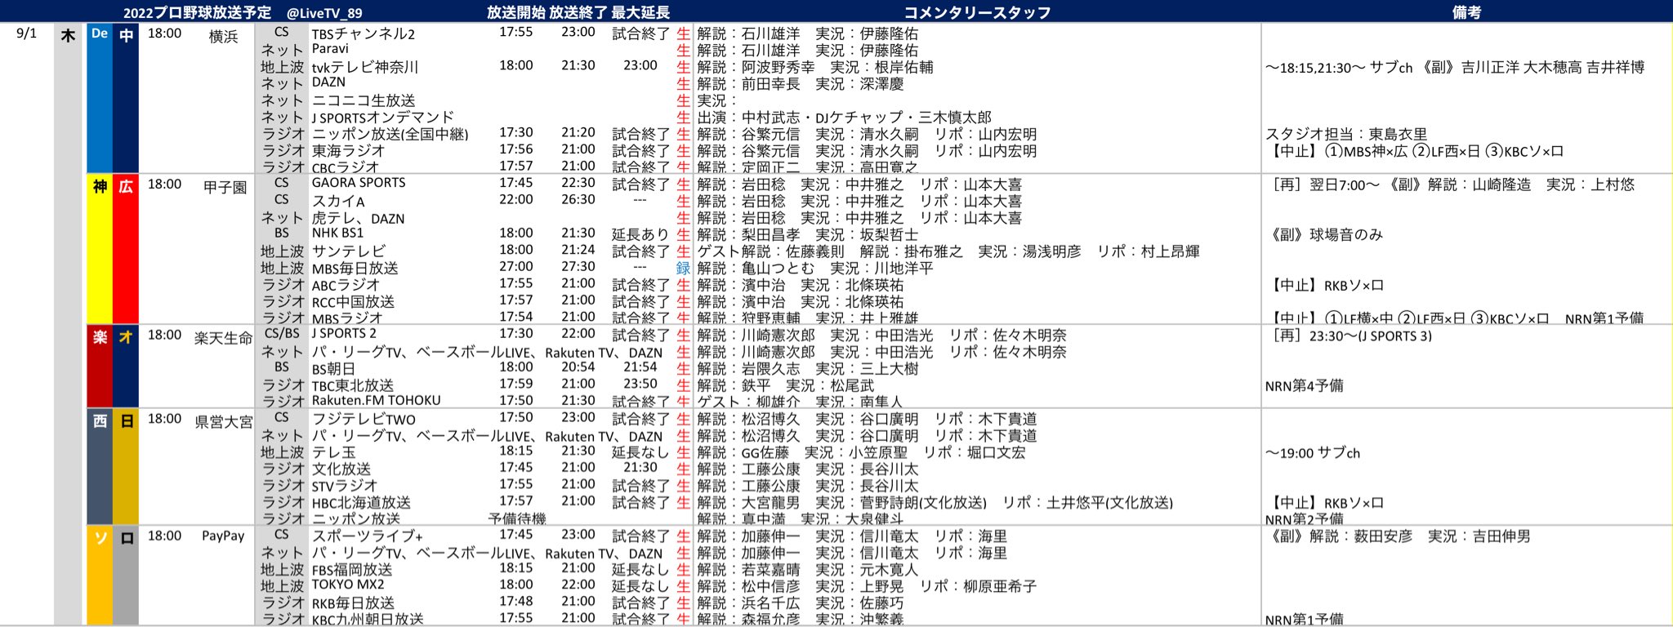Screen dimensions: 1673x627
Task: Click the 最大延長 column header
Action: pos(640,12)
